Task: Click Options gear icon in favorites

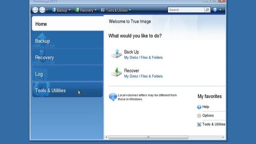Action: pos(199,116)
